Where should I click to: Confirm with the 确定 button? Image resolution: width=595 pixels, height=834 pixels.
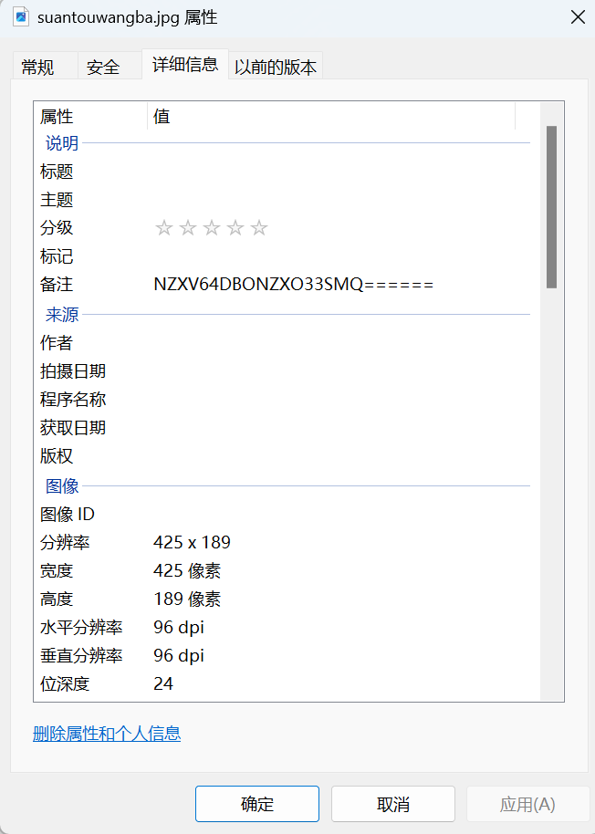click(257, 804)
